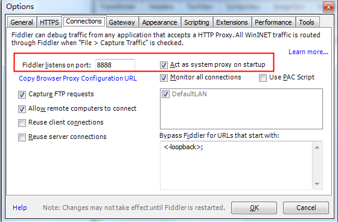Image resolution: width=338 pixels, height=222 pixels.
Task: Go to the Scripting tab
Action: pyautogui.click(x=197, y=22)
